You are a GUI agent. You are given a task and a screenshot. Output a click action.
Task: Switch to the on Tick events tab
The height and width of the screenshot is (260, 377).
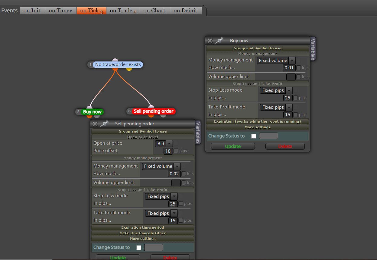pyautogui.click(x=92, y=11)
